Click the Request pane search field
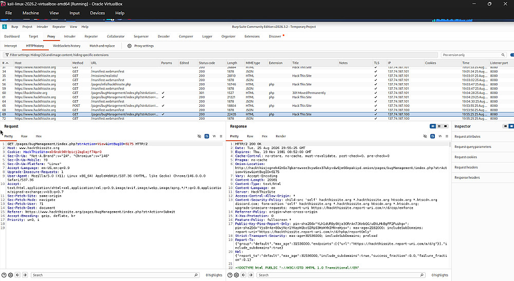 115,275
